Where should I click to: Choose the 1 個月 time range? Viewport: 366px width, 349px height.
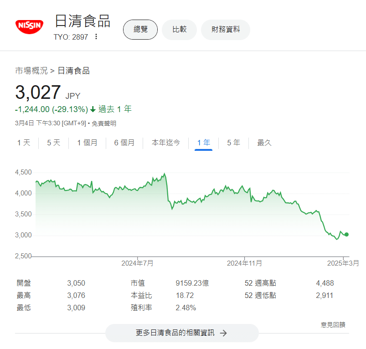pos(88,143)
